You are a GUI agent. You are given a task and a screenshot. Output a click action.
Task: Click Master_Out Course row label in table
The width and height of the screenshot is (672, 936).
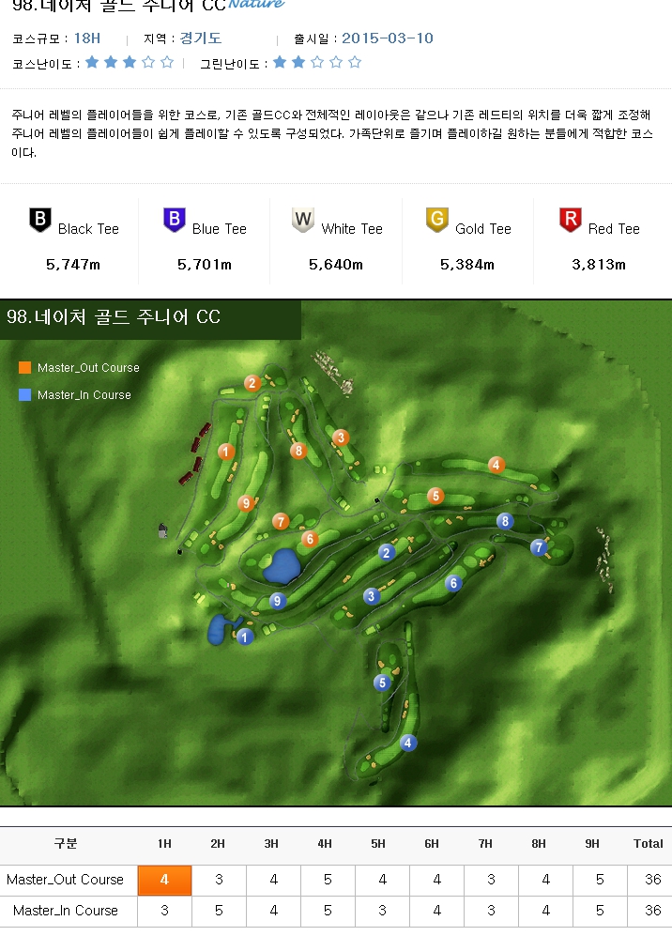pyautogui.click(x=65, y=880)
